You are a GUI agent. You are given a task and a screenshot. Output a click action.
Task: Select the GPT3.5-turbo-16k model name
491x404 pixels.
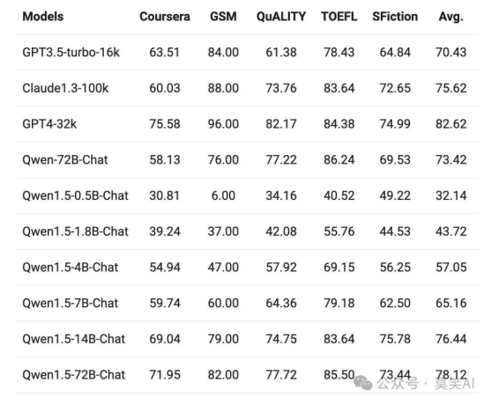[x=71, y=52]
